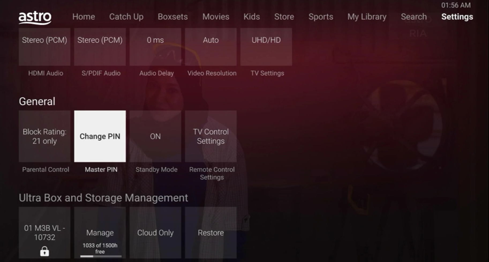Click the Parental Control label
The image size is (489, 262).
click(x=46, y=169)
